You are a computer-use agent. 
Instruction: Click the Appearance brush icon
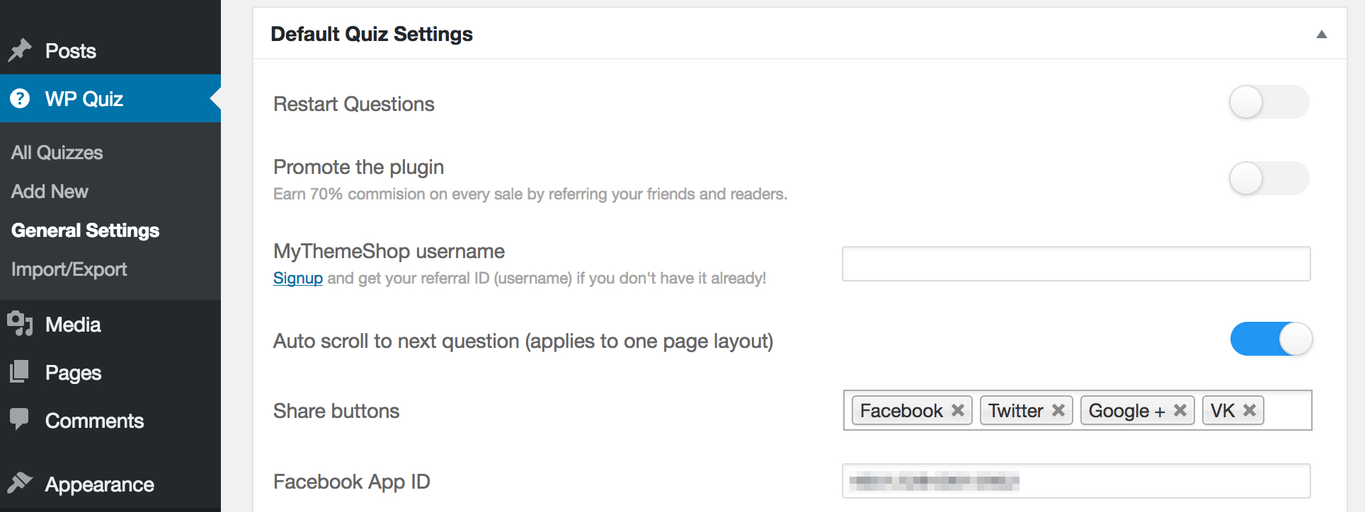pyautogui.click(x=20, y=483)
